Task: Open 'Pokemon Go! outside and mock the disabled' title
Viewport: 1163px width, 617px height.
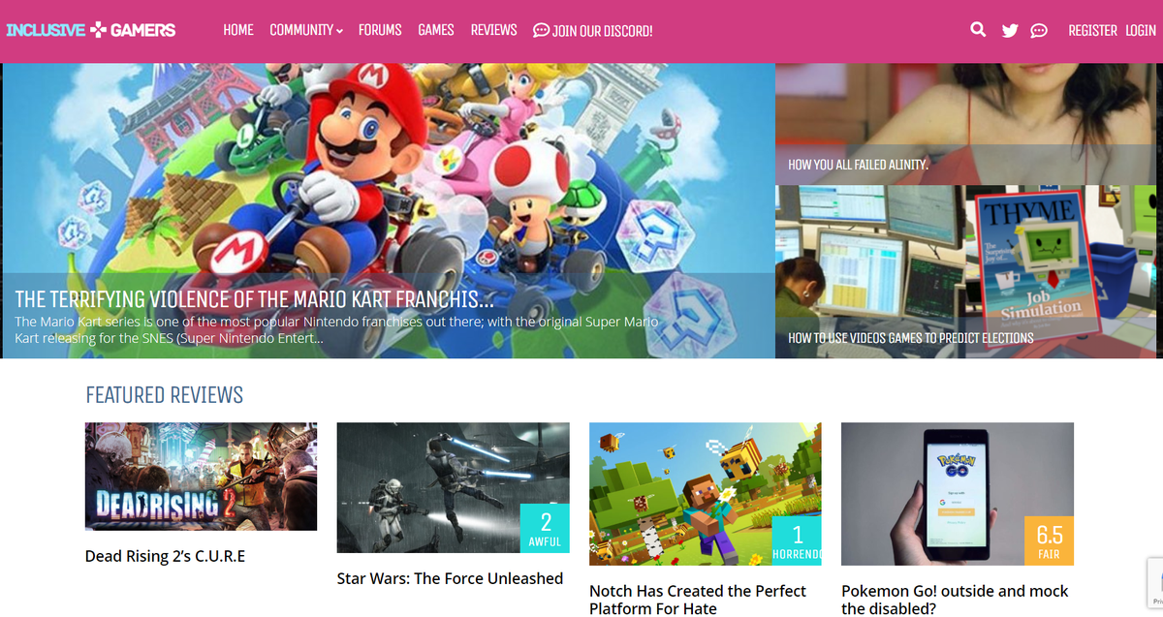Action: 955,600
